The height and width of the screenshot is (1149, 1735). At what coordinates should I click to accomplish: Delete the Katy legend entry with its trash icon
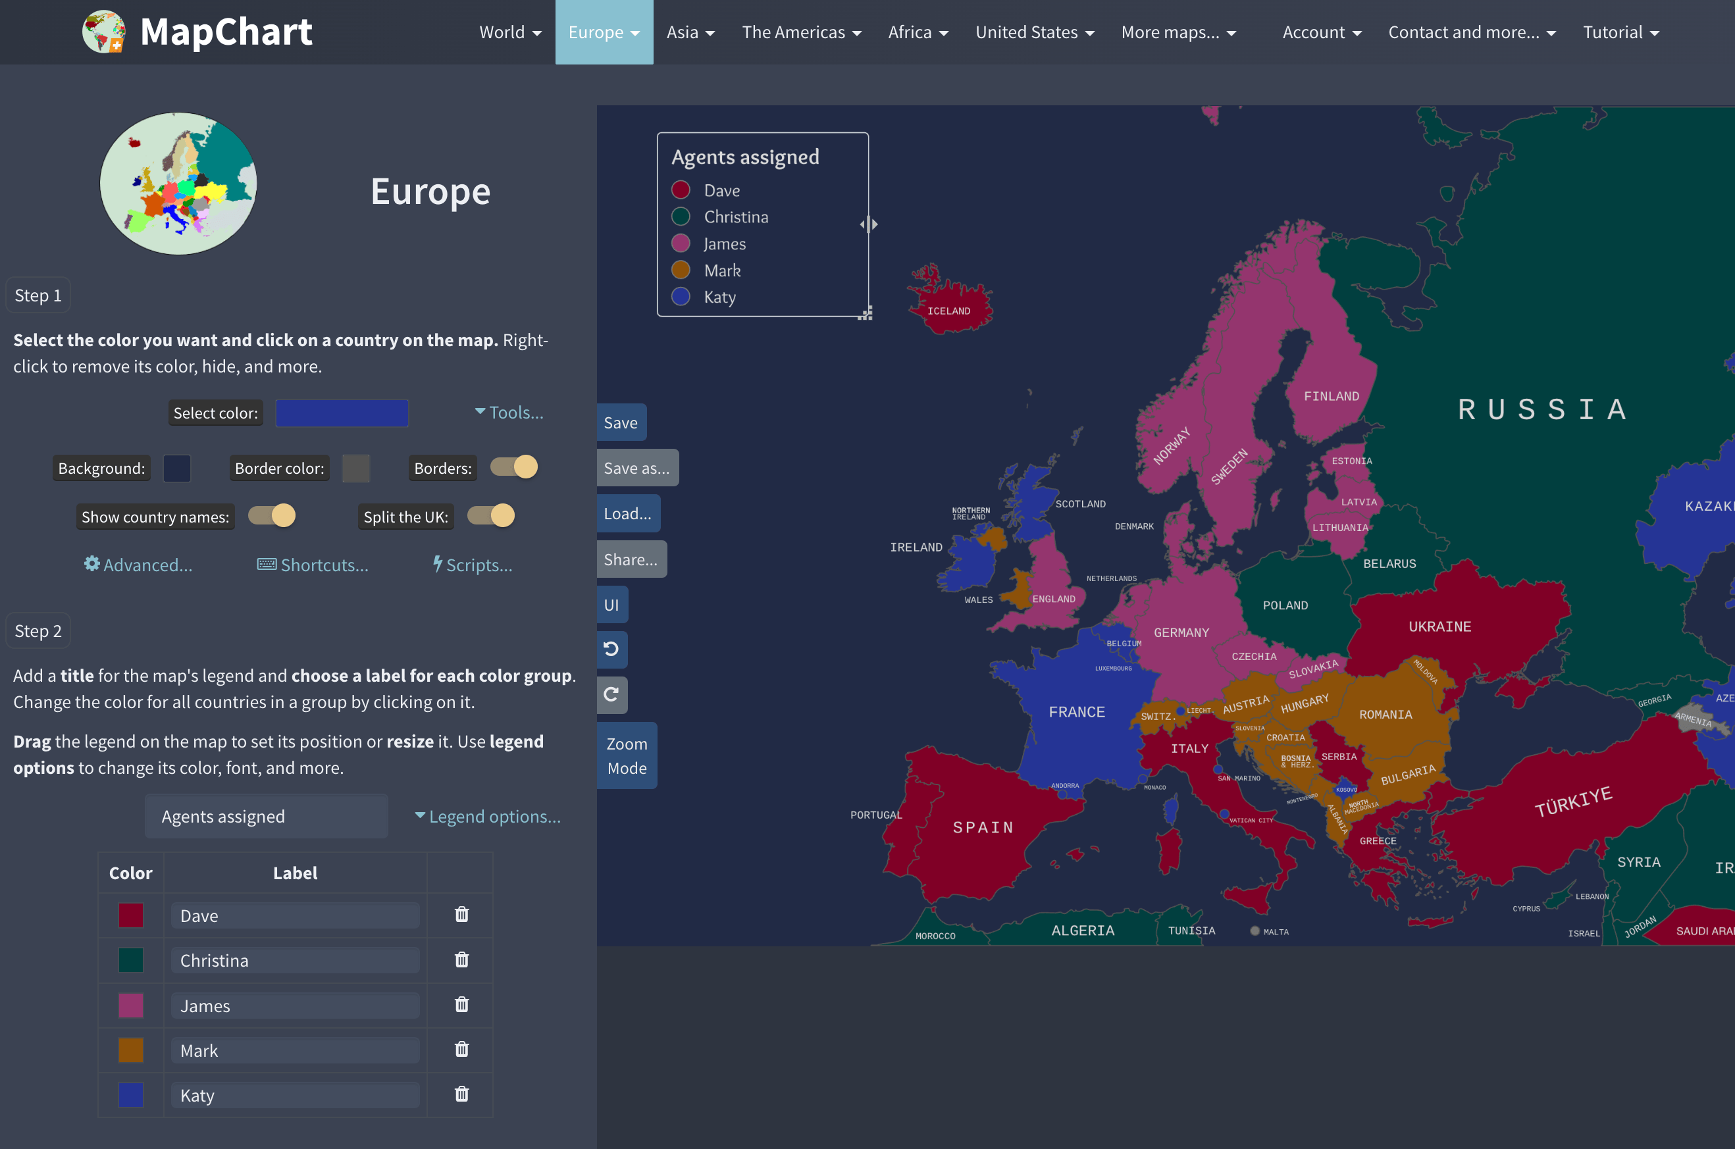[460, 1095]
